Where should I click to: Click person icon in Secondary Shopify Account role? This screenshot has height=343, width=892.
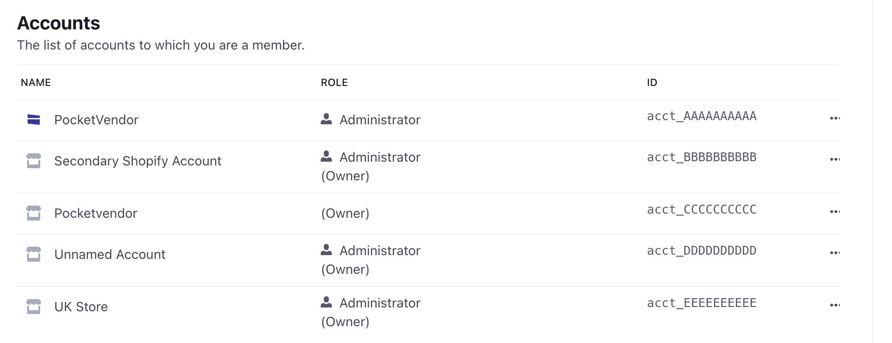[x=326, y=156]
